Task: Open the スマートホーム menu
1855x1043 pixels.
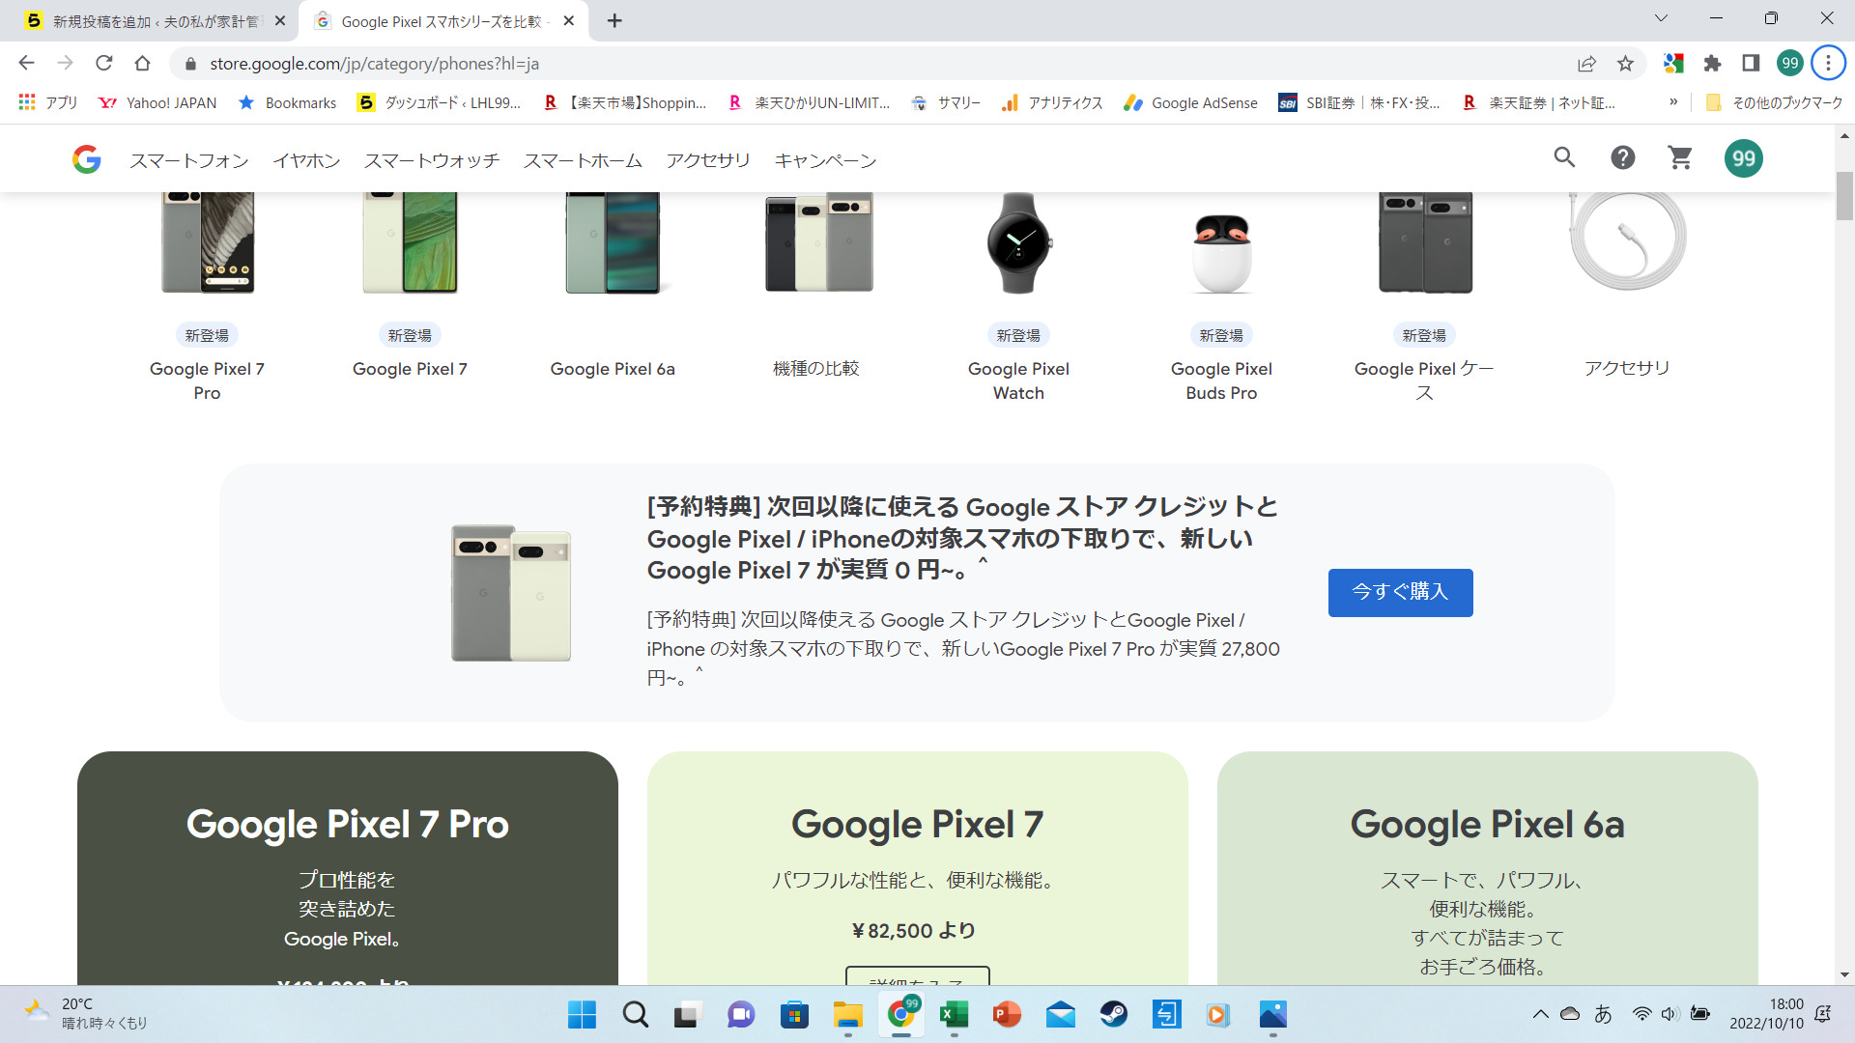Action: click(x=583, y=160)
